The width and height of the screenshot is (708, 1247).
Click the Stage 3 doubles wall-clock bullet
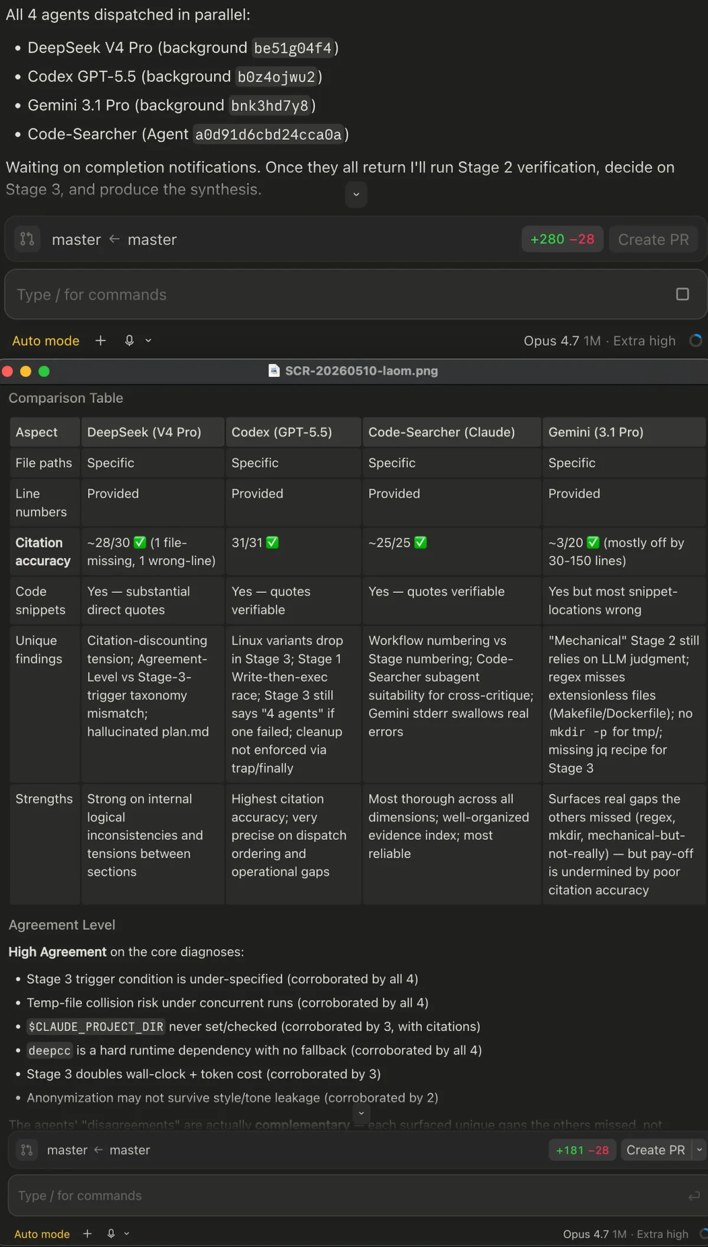pyautogui.click(x=204, y=1074)
